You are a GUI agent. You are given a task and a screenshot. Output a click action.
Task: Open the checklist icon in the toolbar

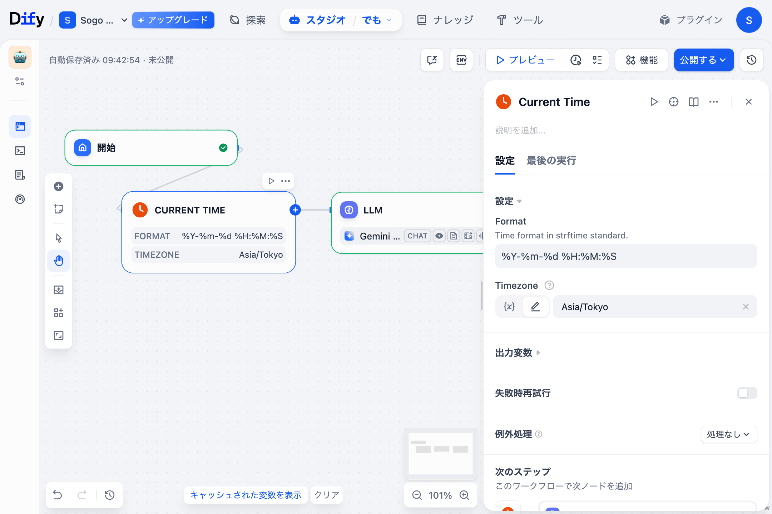pyautogui.click(x=596, y=60)
